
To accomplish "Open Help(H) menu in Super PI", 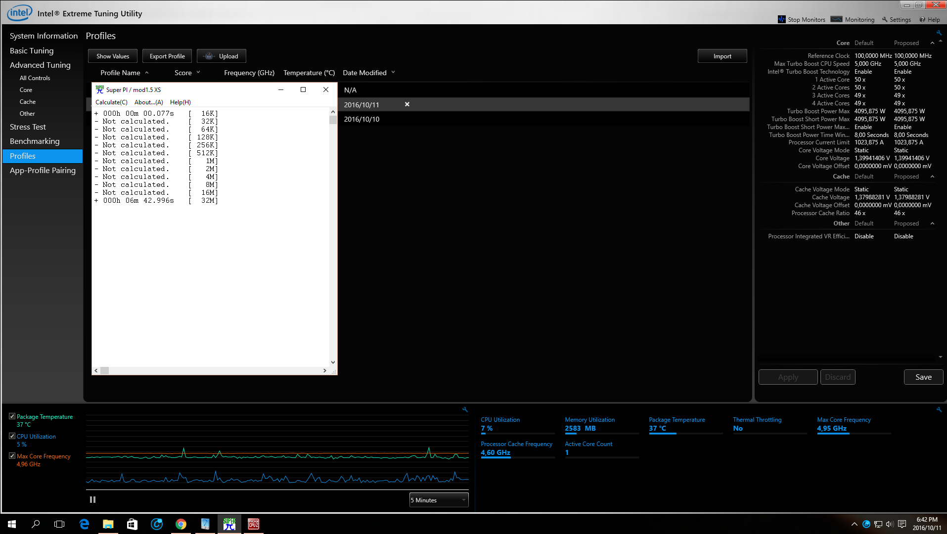I will tap(180, 102).
